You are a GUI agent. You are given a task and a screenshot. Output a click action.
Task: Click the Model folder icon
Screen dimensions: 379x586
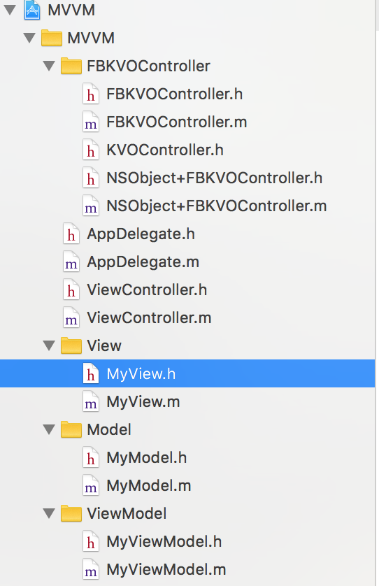click(x=71, y=429)
